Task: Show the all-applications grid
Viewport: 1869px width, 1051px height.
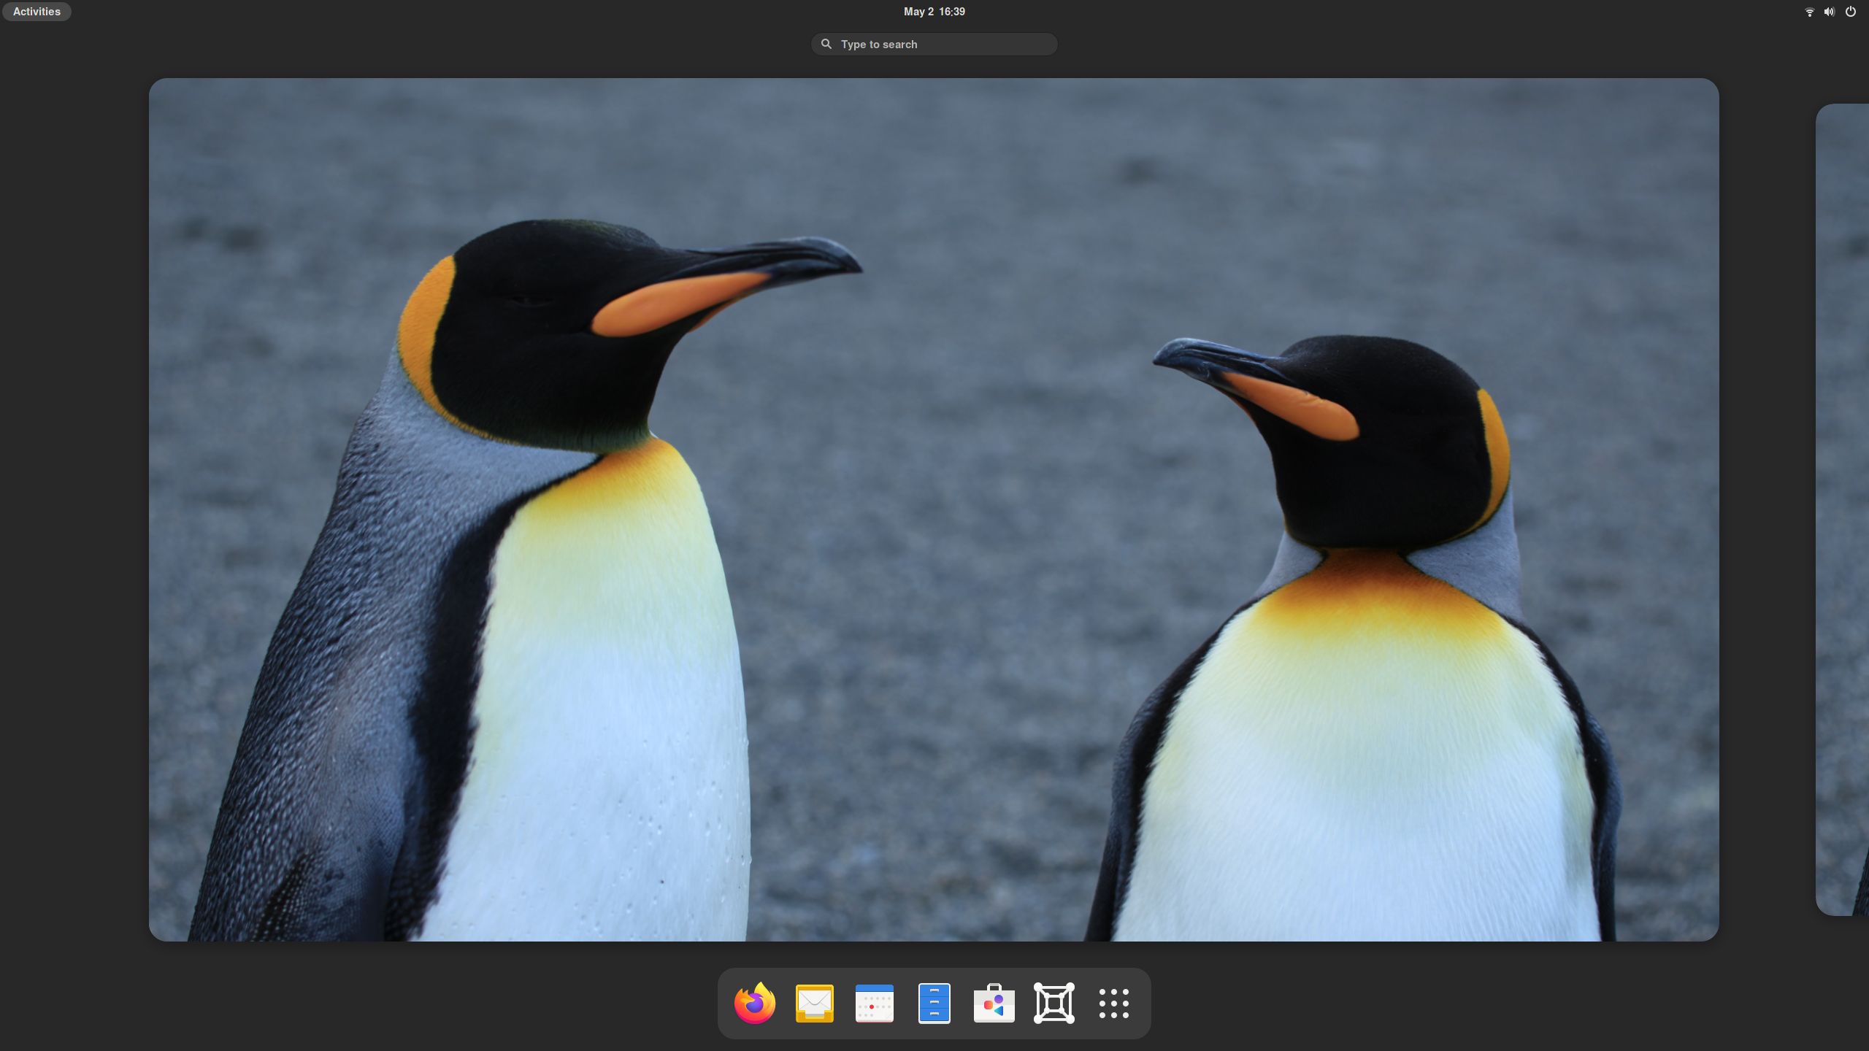Action: point(1113,1003)
